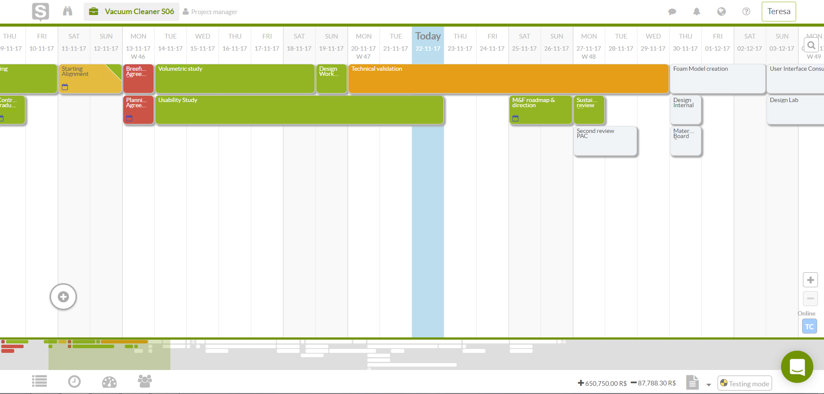Image resolution: width=824 pixels, height=394 pixels.
Task: Click MON 20-11-17 W47 date header
Action: (x=364, y=46)
